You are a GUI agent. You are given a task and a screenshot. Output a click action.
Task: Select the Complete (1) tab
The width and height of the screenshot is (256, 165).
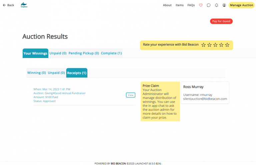[111, 53]
